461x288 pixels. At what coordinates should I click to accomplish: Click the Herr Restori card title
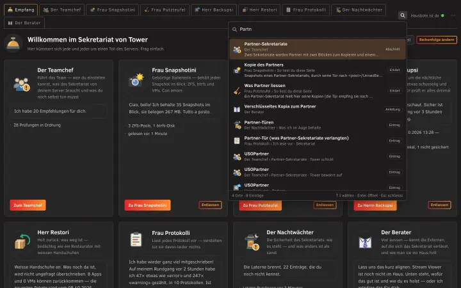coord(53,232)
